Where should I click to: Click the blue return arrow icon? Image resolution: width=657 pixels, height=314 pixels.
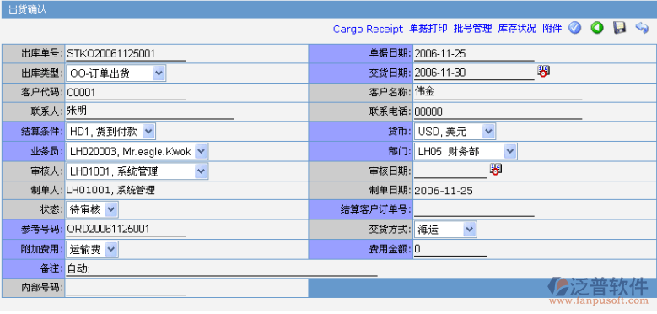coord(642,28)
